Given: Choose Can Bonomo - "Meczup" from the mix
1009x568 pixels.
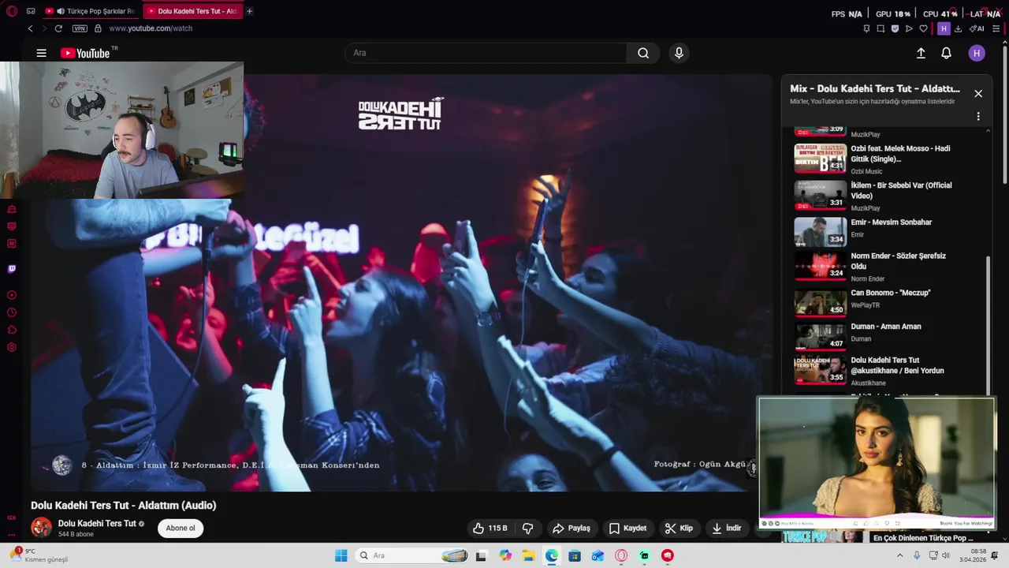Looking at the screenshot, I should click(889, 302).
